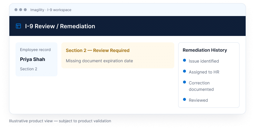Open the Priya Shah employee record card

36,59
